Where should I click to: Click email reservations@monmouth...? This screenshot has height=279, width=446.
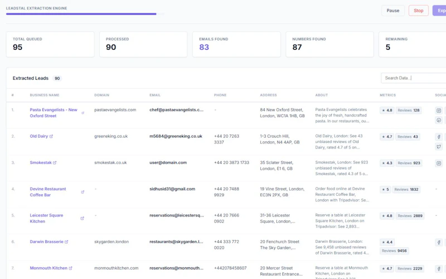pos(176,268)
